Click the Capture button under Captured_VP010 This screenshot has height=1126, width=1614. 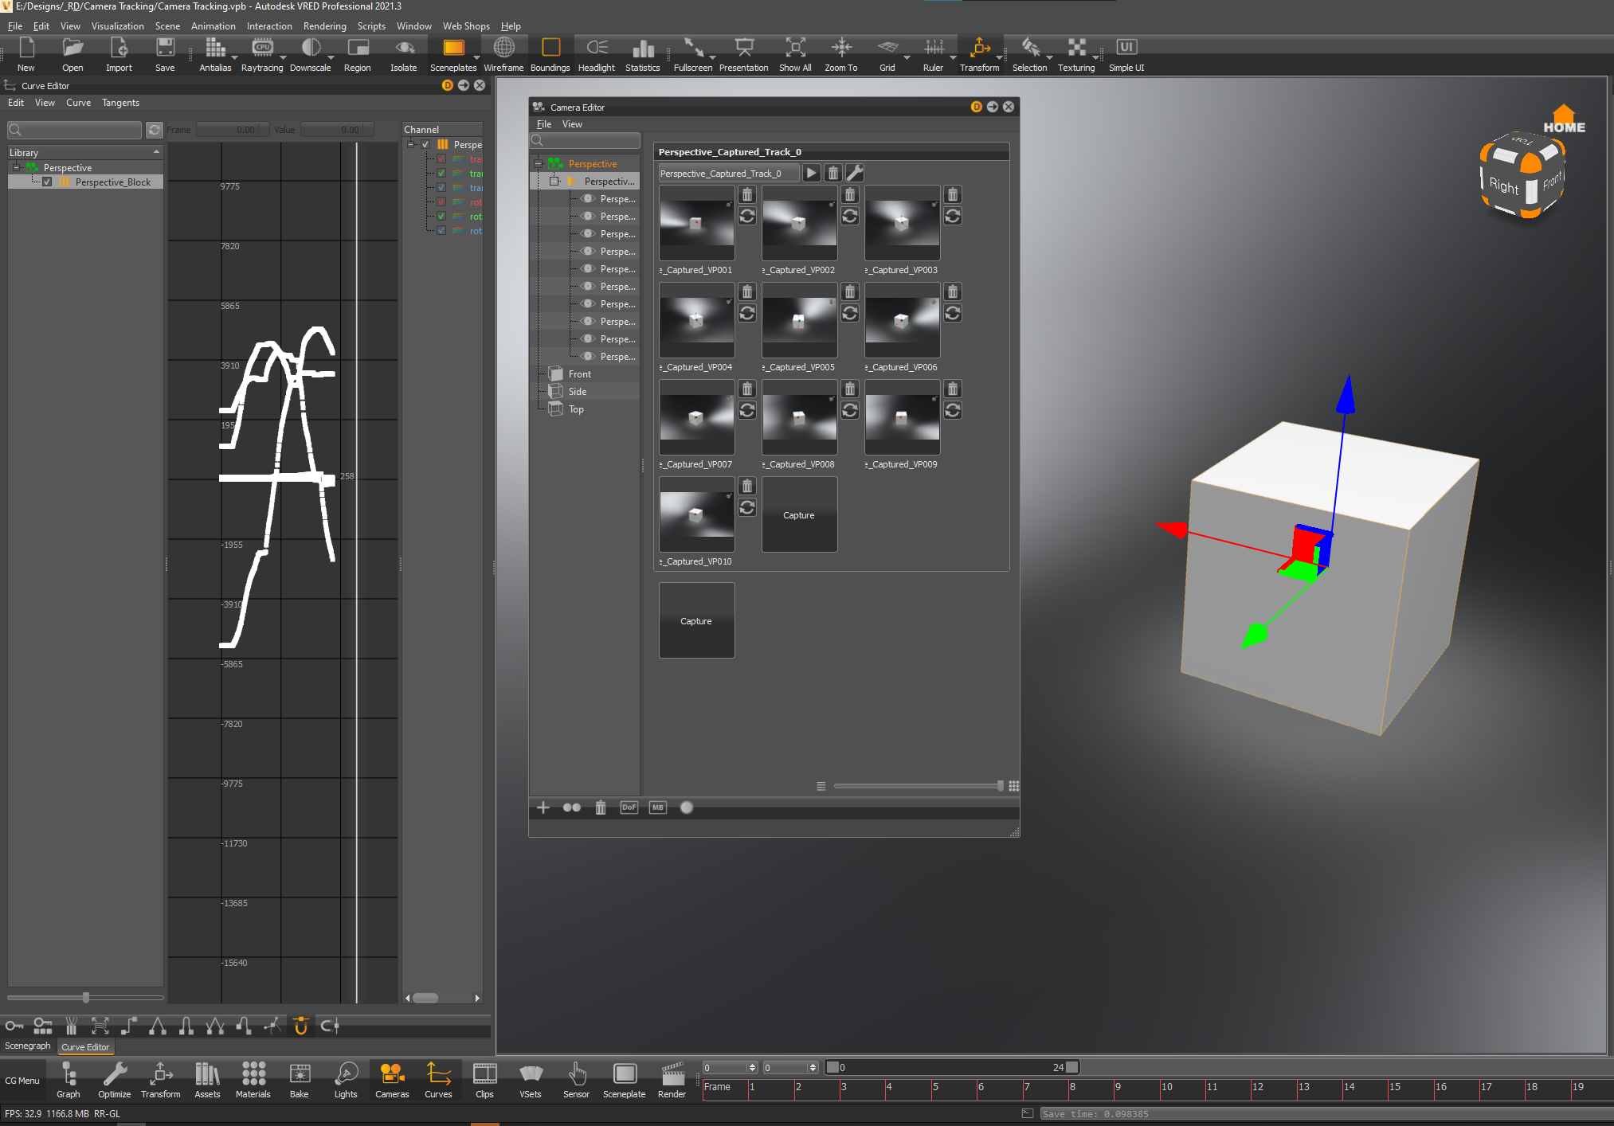click(696, 620)
